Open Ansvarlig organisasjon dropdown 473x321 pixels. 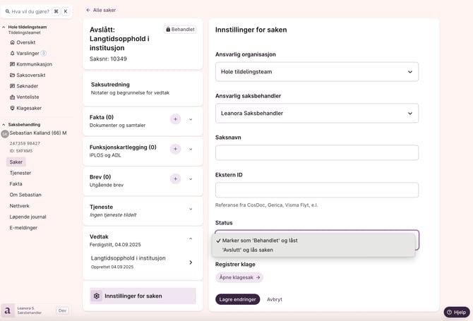(316, 72)
